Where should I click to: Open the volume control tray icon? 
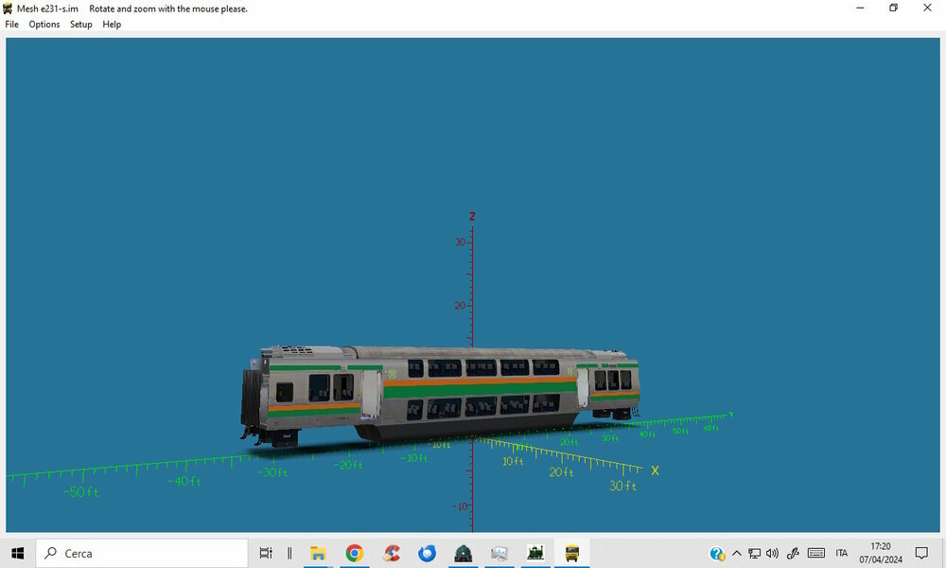click(x=772, y=553)
